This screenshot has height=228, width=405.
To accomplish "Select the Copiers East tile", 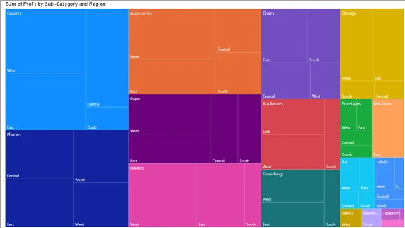I will click(x=46, y=102).
